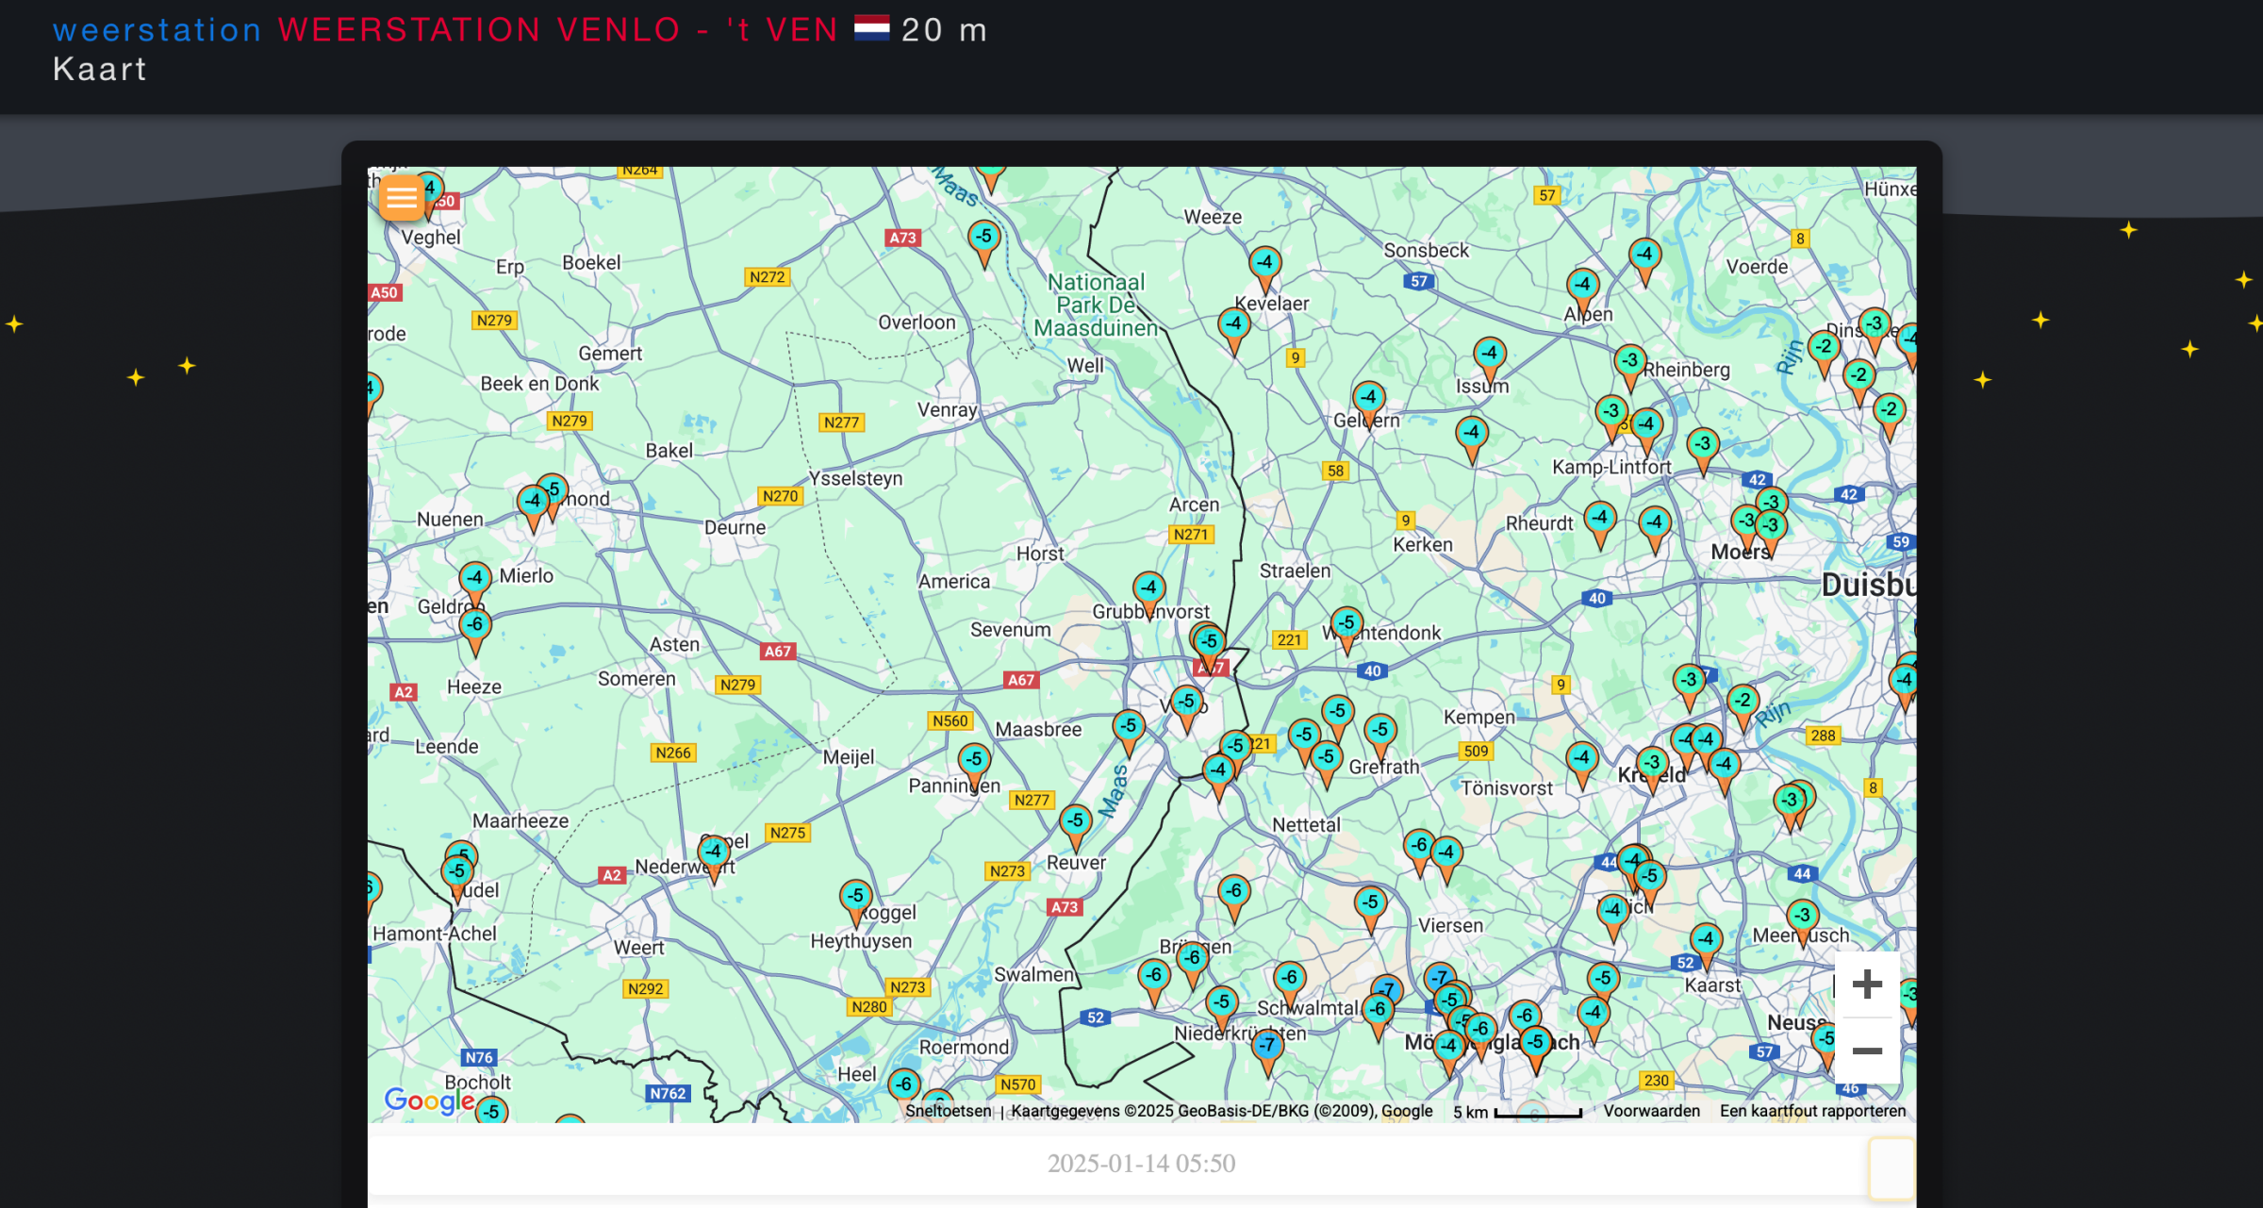
Task: Zoom out with the map minus button
Action: pos(1866,1051)
